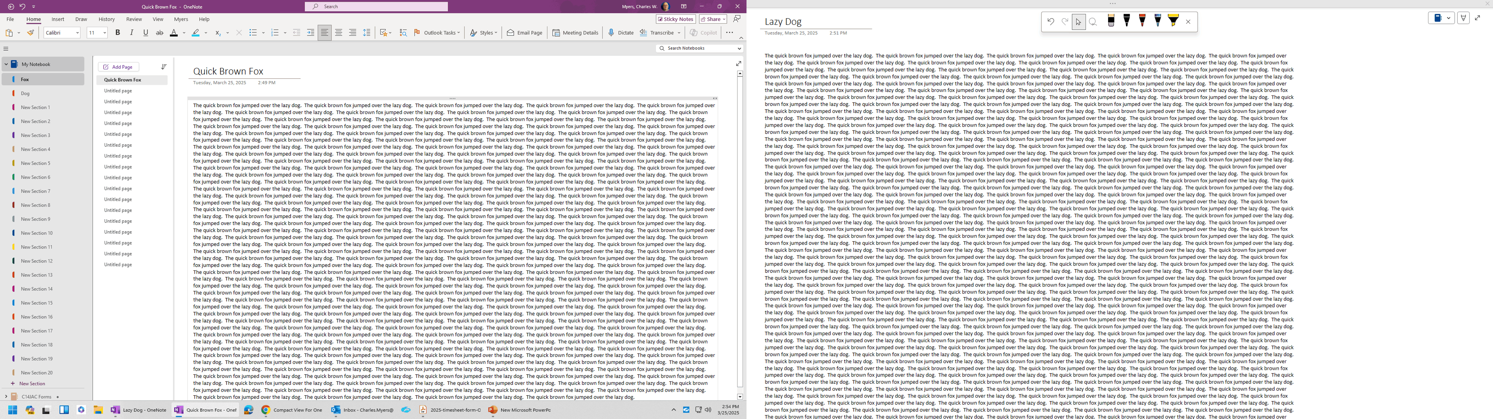Click the Format Painter icon

[x=31, y=33]
